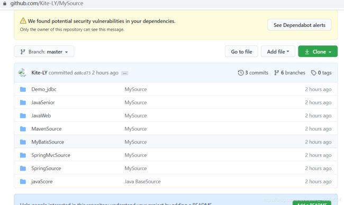Open MySource commit message for Demo_jdbc
344x205 pixels.
coord(135,89)
